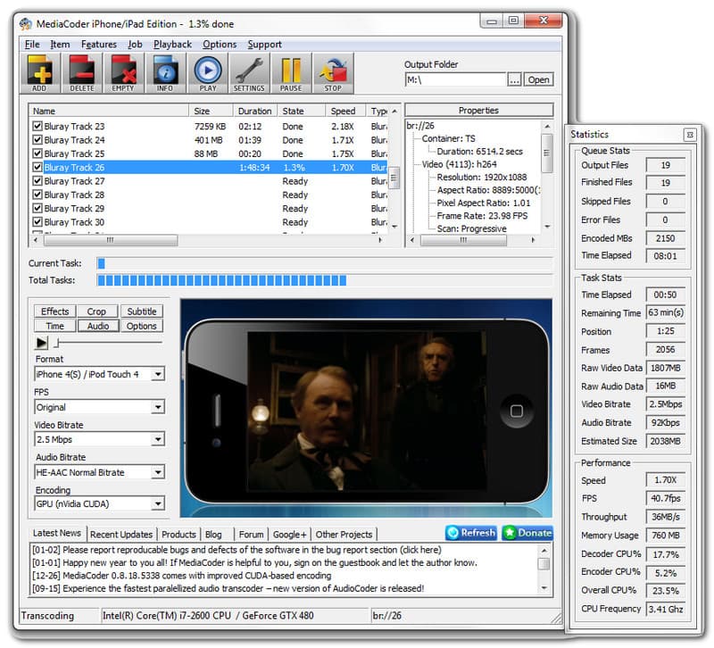Disable the Bluray Track 30 checkbox
The height and width of the screenshot is (648, 714).
(37, 222)
